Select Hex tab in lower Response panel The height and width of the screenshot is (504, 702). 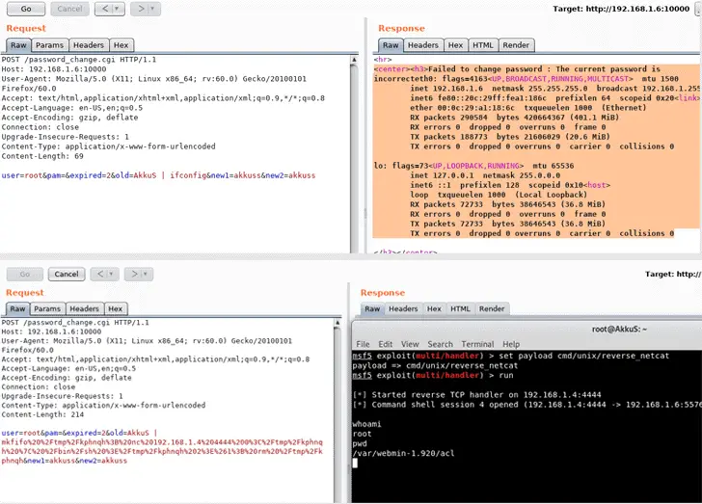coord(434,308)
